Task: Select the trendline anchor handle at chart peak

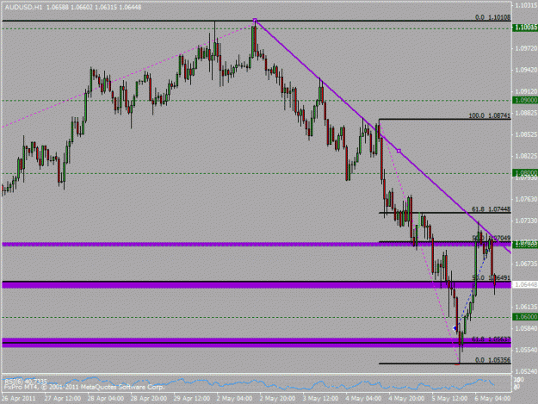Action: tap(255, 21)
